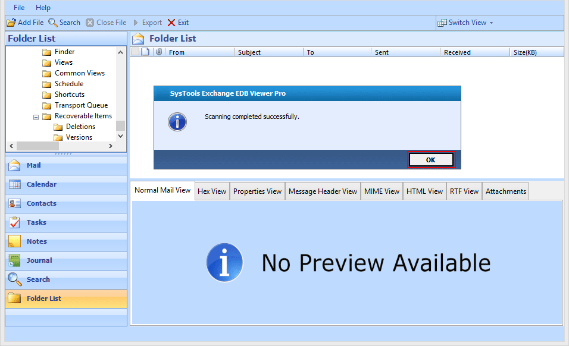Select the Notes navigation button
The width and height of the screenshot is (569, 346).
[x=66, y=241]
